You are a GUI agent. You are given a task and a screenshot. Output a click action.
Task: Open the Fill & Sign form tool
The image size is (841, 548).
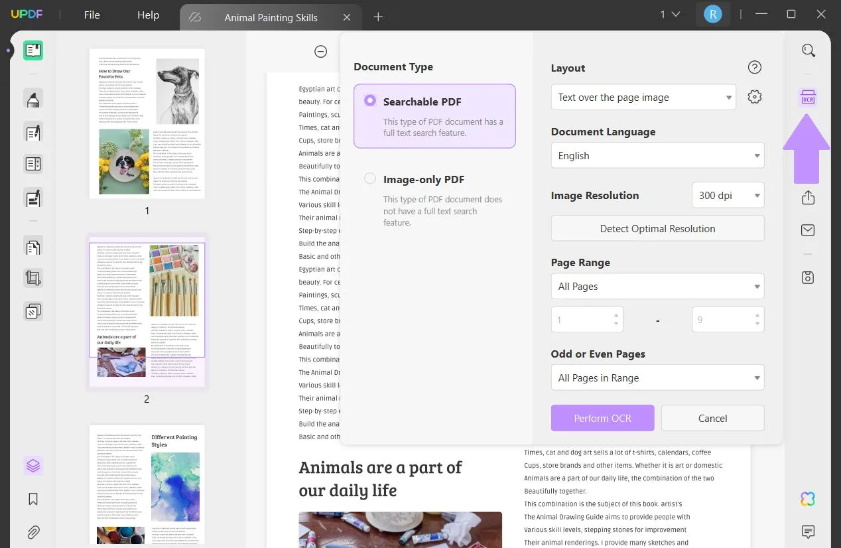click(x=33, y=197)
